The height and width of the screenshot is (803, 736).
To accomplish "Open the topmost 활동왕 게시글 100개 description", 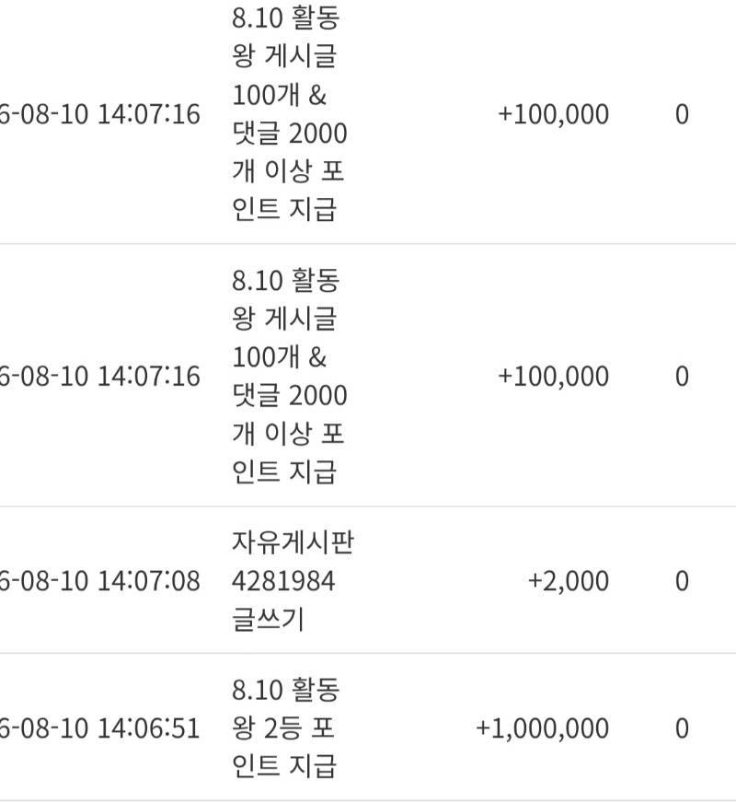I will tap(290, 113).
